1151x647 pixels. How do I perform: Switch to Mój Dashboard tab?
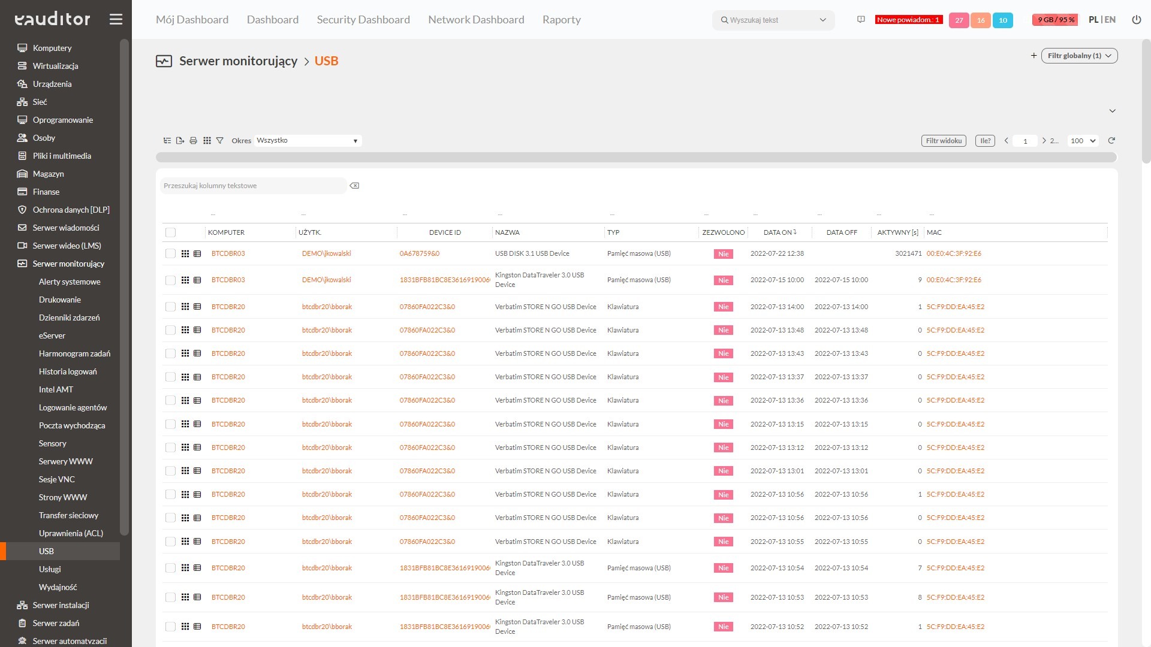click(x=192, y=20)
